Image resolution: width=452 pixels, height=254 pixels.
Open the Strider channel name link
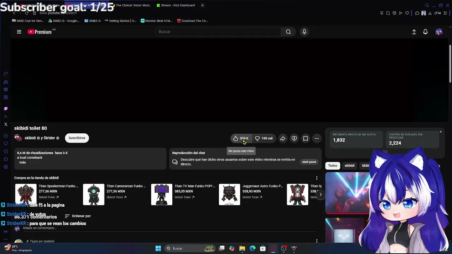click(49, 138)
